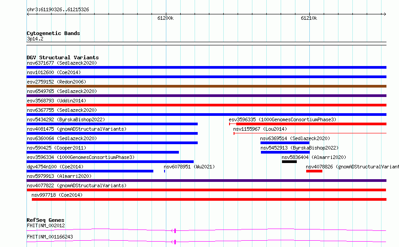Click nsv4081475 (gnomADStructuralVariants) label
This screenshot has height=247, width=399.
[77, 129]
